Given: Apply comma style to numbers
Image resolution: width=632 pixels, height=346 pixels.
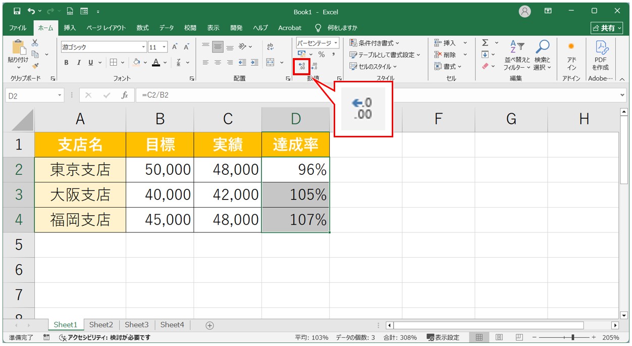Looking at the screenshot, I should (x=333, y=55).
